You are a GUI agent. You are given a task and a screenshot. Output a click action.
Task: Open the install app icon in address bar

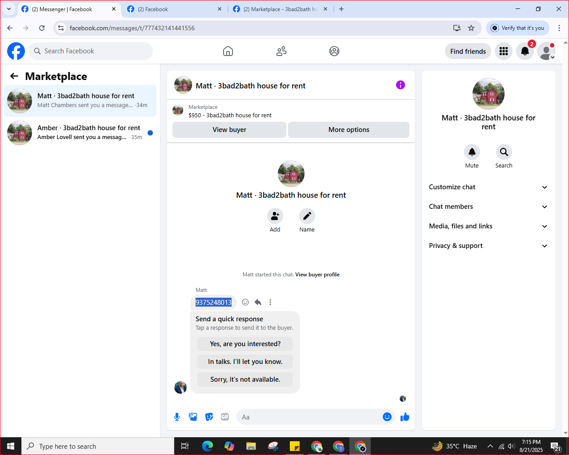tap(457, 28)
